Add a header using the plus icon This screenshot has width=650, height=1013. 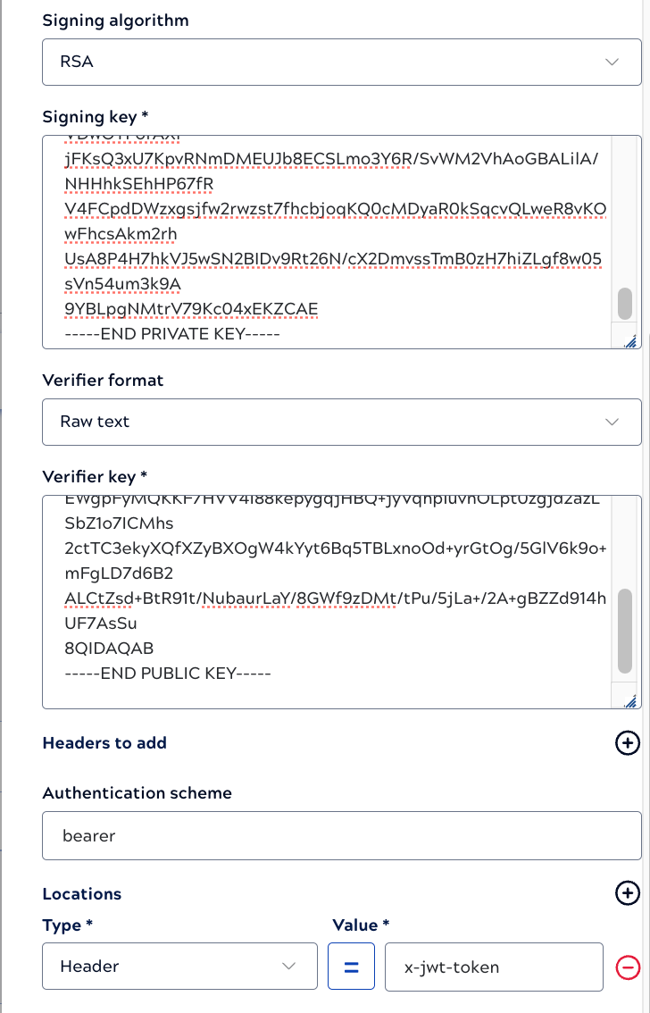[x=629, y=742]
